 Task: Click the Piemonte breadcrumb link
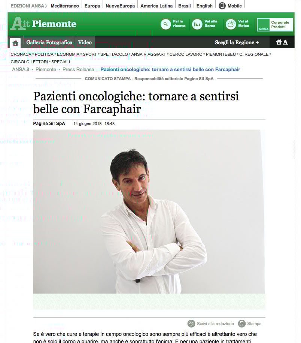46,69
